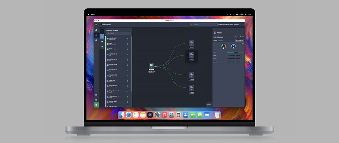The image size is (339, 143).
Task: Toggle the red mute button for X20 02
Action: 235,37
